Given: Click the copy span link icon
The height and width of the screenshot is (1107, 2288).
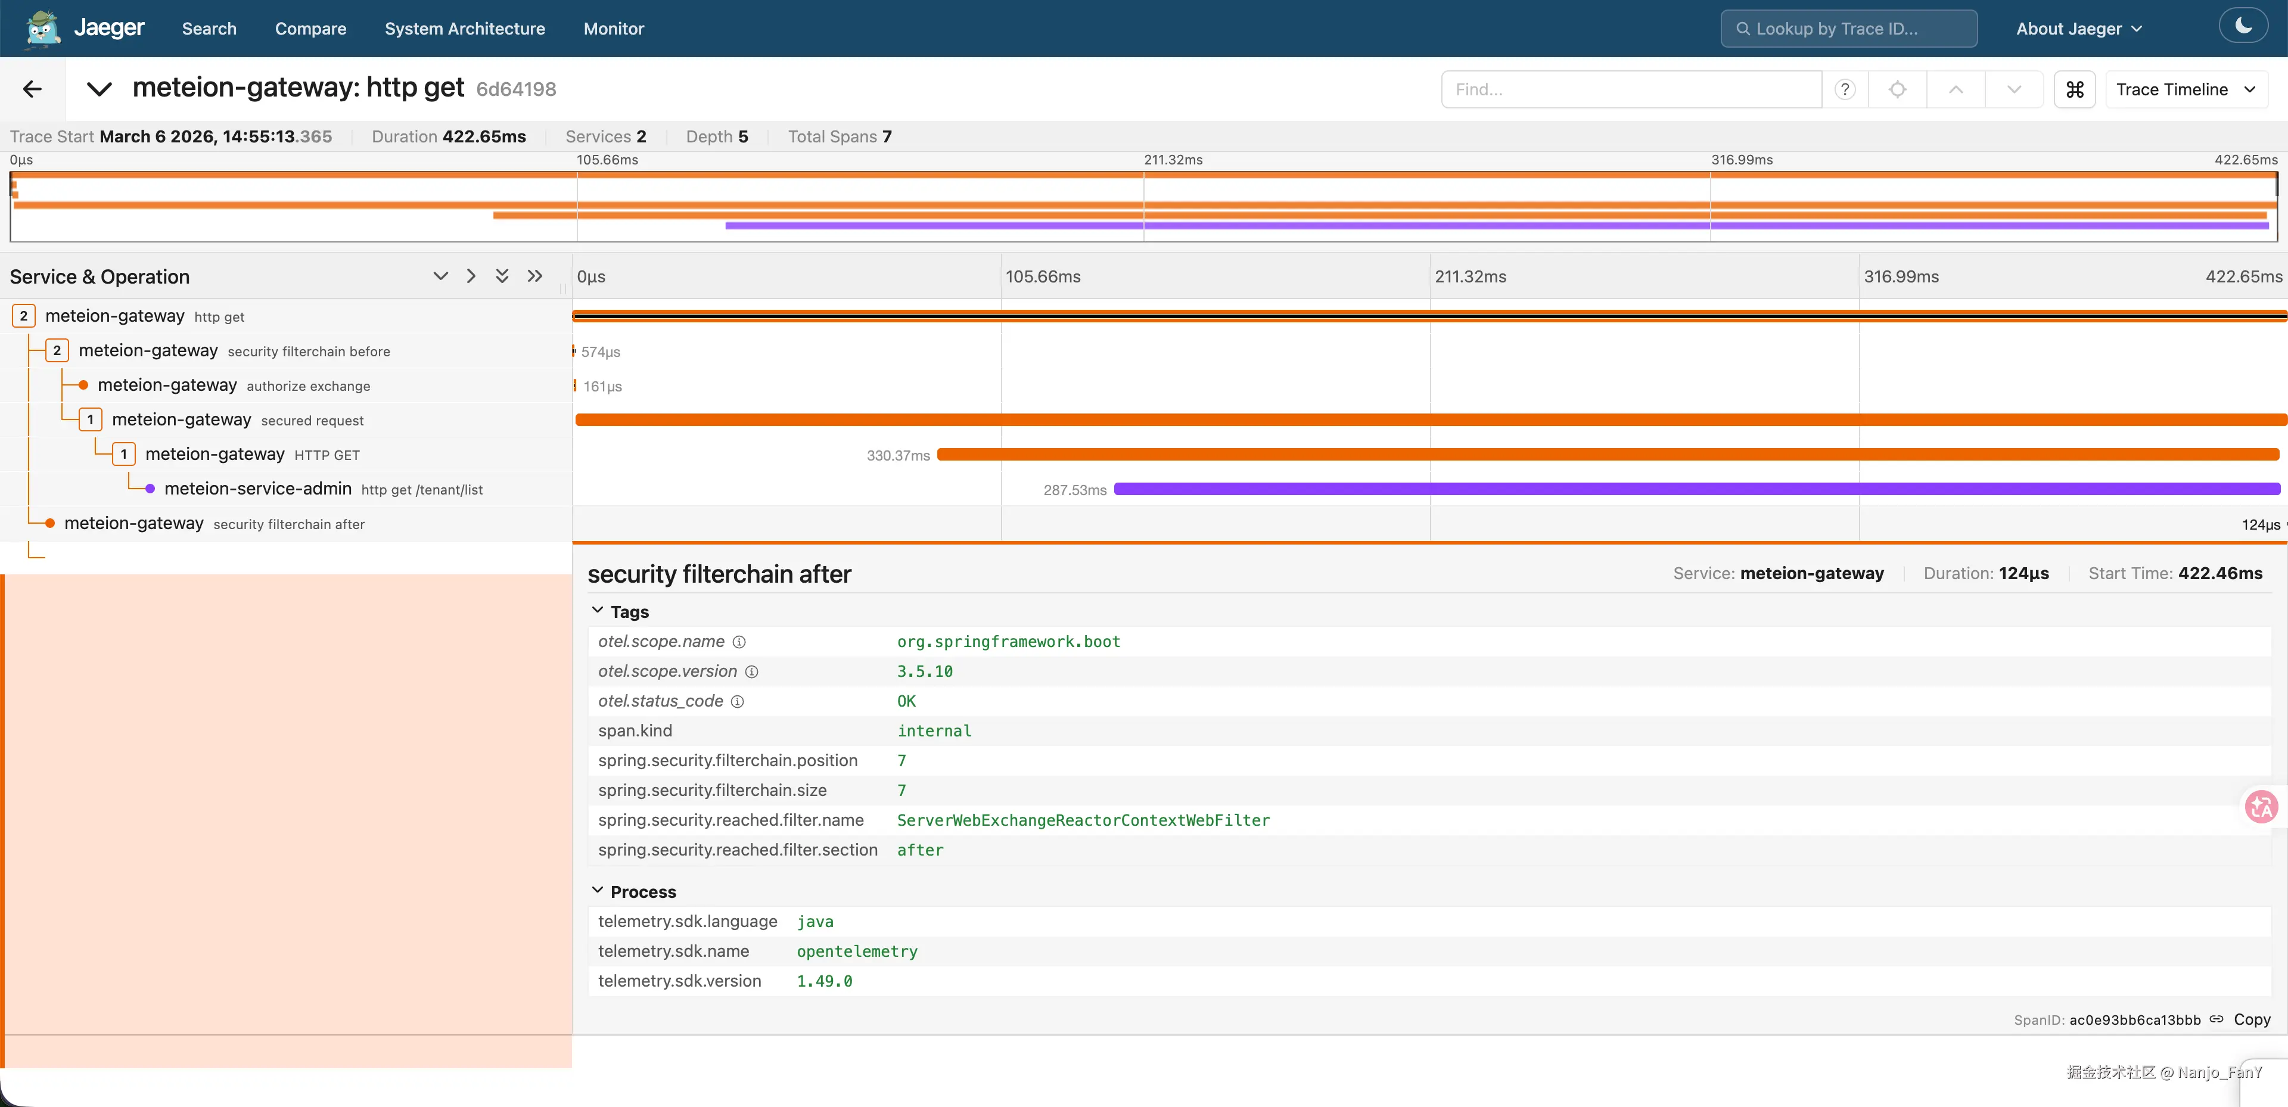Looking at the screenshot, I should pyautogui.click(x=2217, y=1019).
